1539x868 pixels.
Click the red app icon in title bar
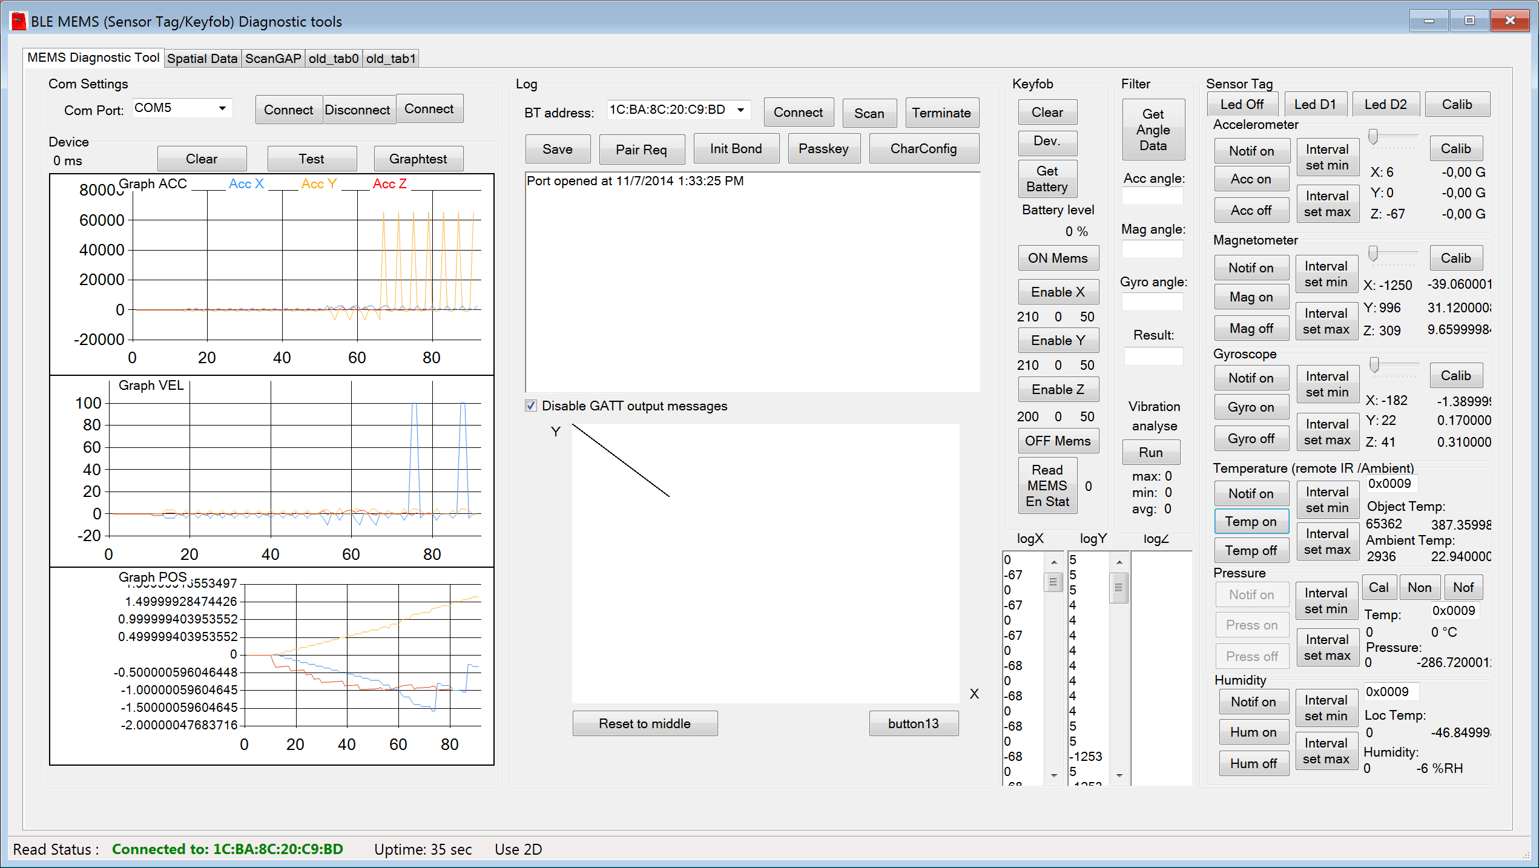click(x=19, y=21)
